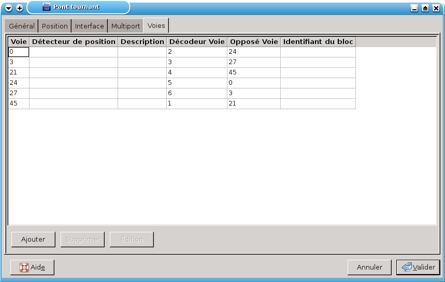This screenshot has width=445, height=282.
Task: Select the Interface tab
Action: [90, 26]
